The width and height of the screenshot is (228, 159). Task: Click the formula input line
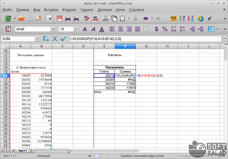coord(146,39)
